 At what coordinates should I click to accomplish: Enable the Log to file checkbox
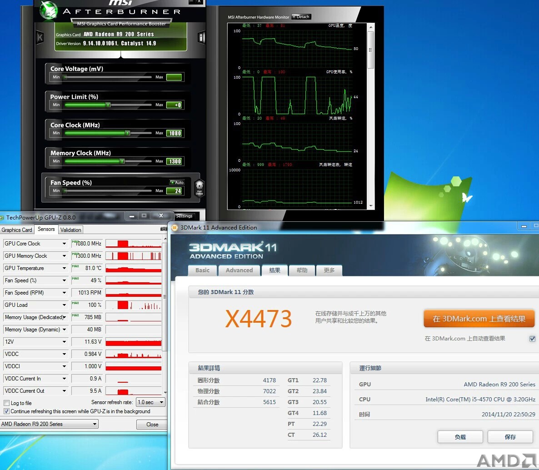coord(6,403)
